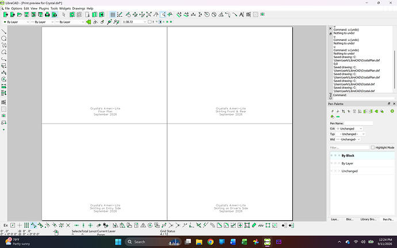
Task: Select the By Layer pen row
Action: click(x=362, y=163)
